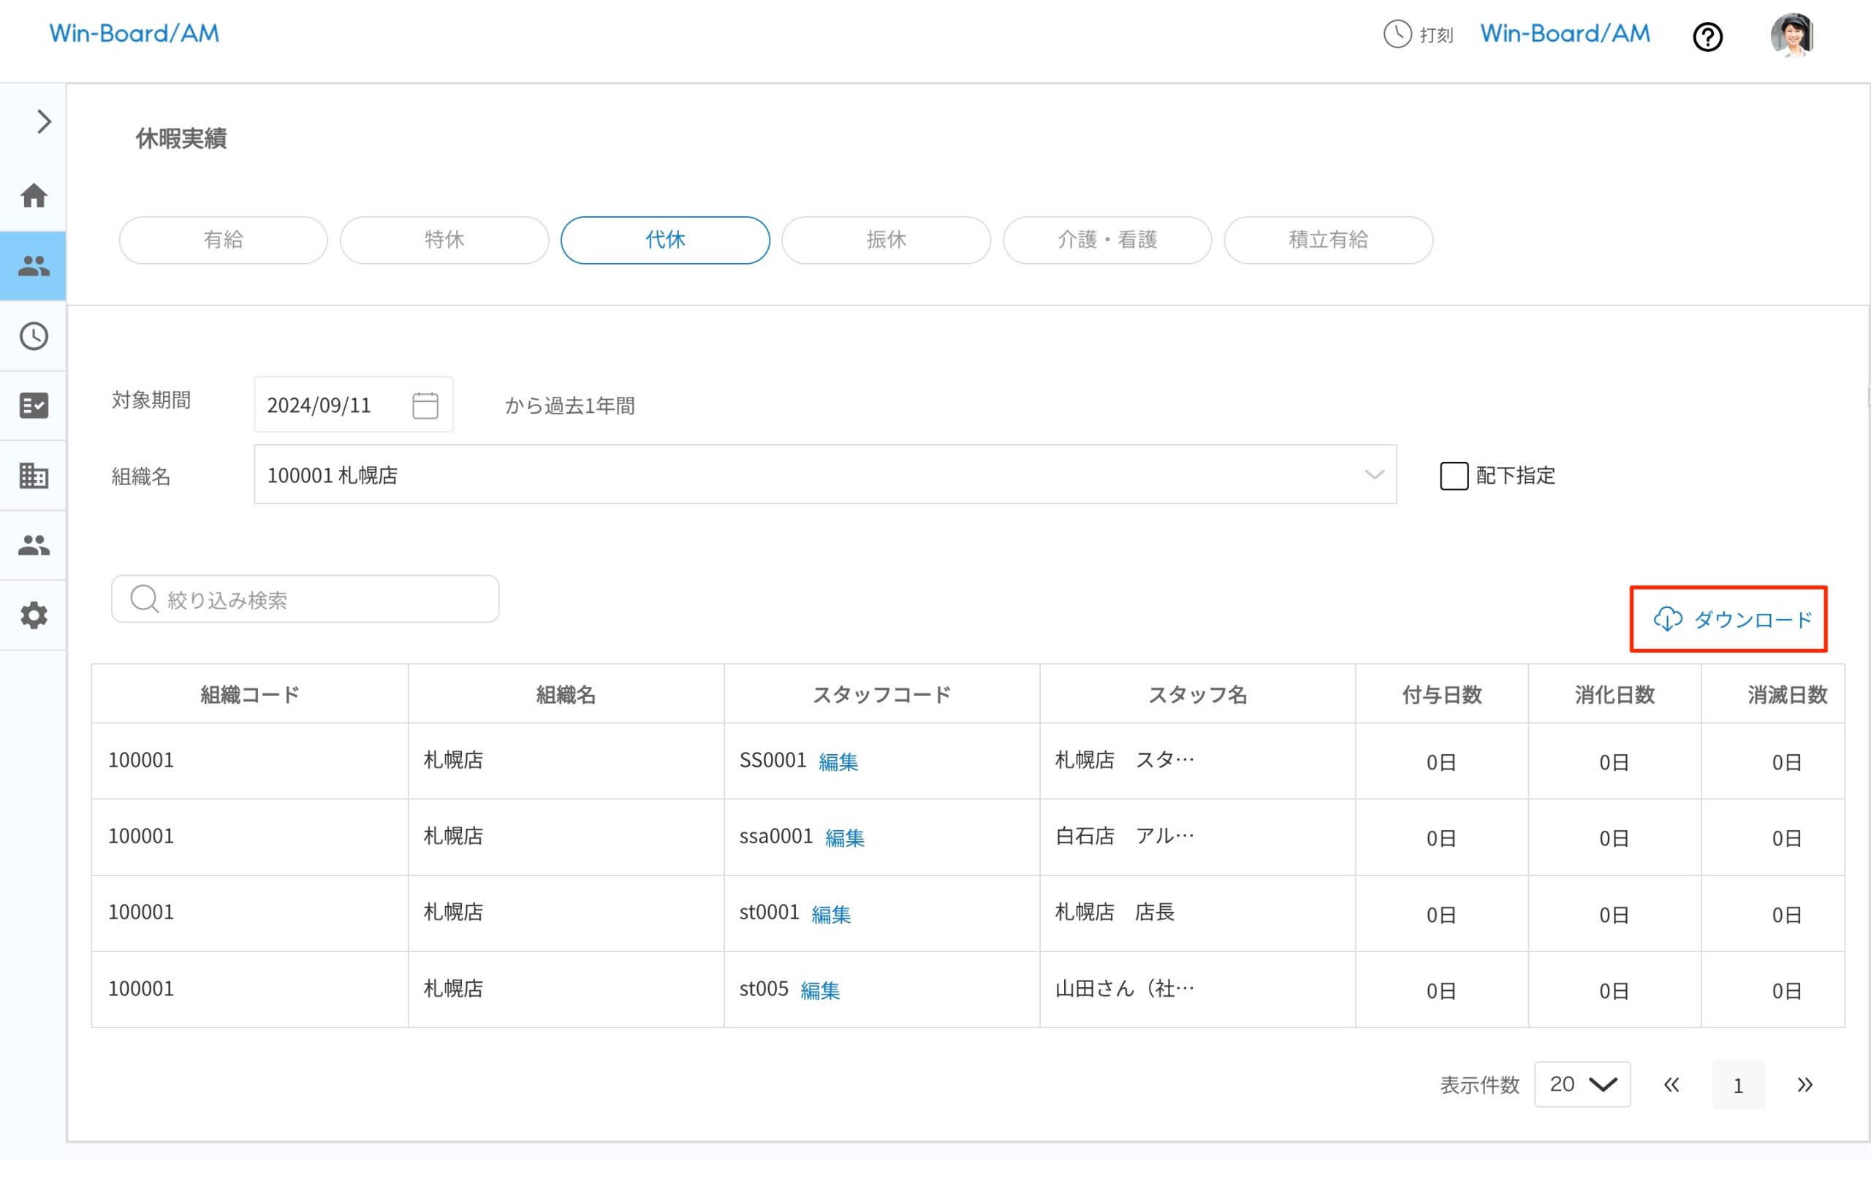Click the user avatar photo at top right
This screenshot has height=1186, width=1871.
[1792, 34]
